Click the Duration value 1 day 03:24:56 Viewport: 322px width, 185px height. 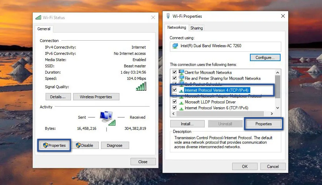point(133,72)
